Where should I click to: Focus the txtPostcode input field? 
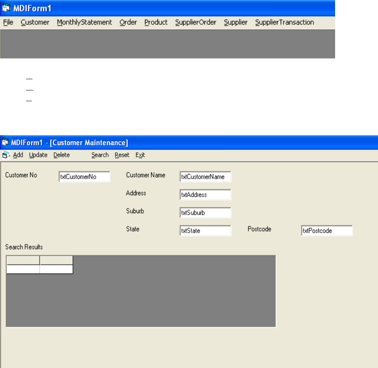point(327,231)
